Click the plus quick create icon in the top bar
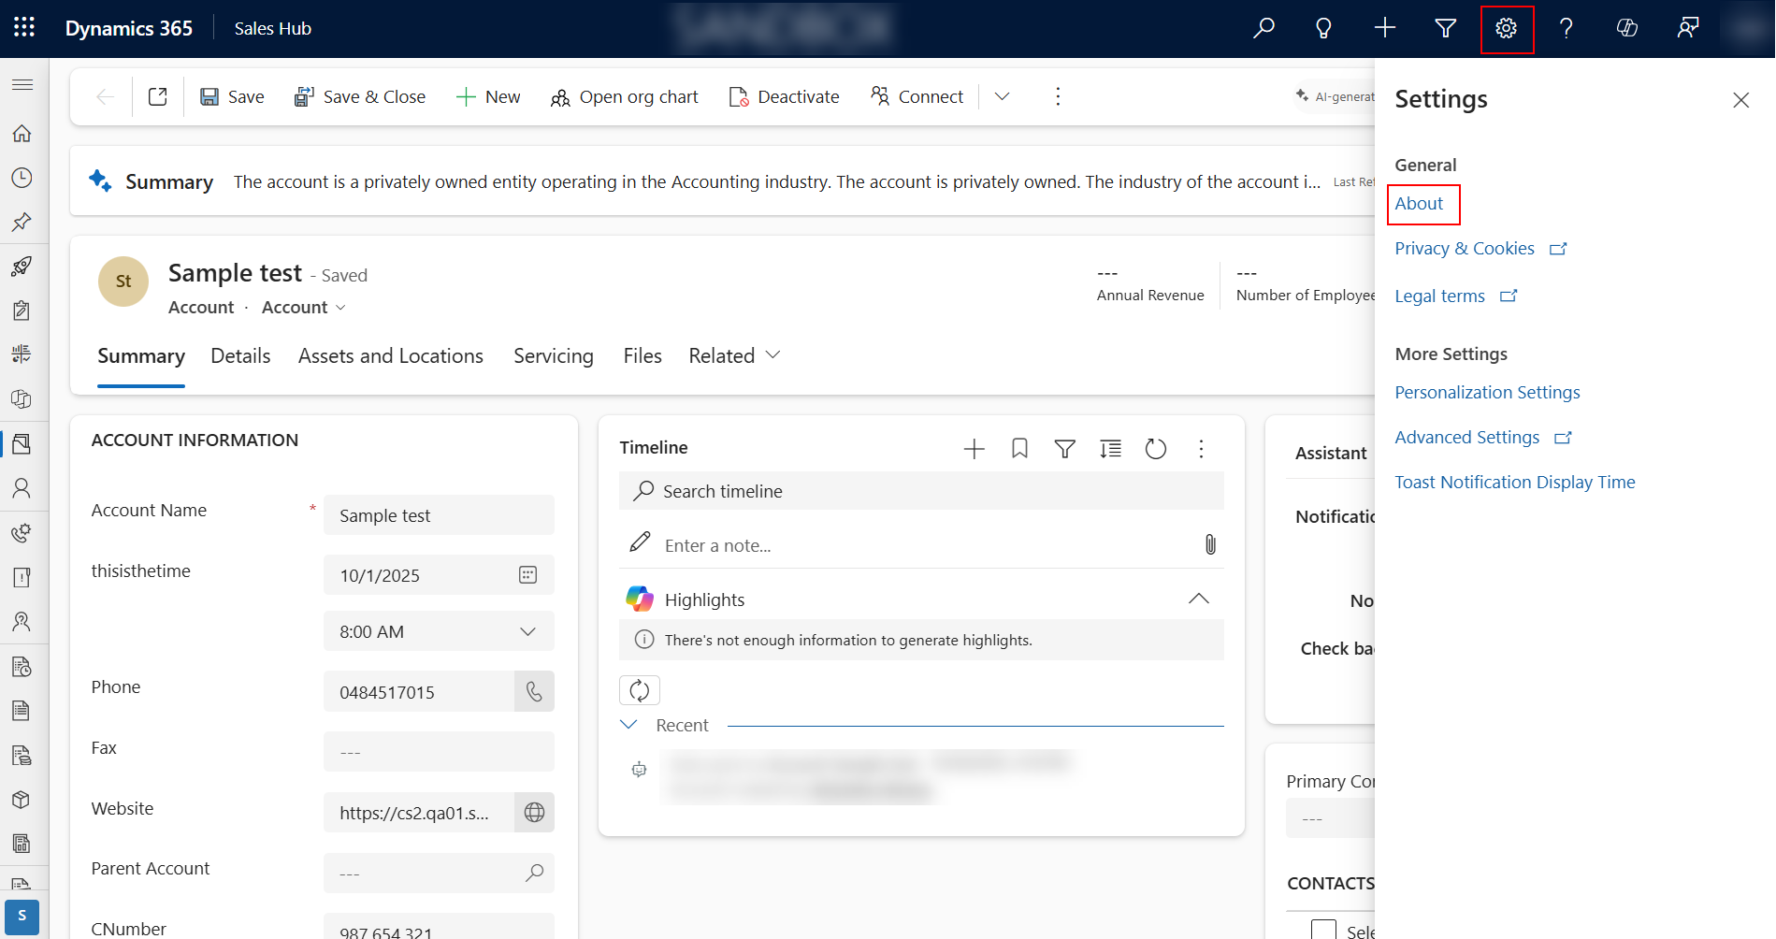Screen dimensions: 1776x939 pos(1385,28)
